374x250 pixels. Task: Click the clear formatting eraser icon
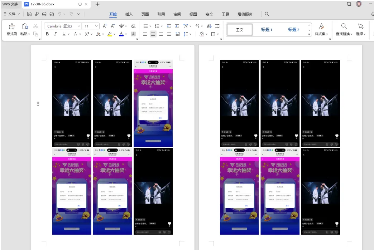click(133, 26)
